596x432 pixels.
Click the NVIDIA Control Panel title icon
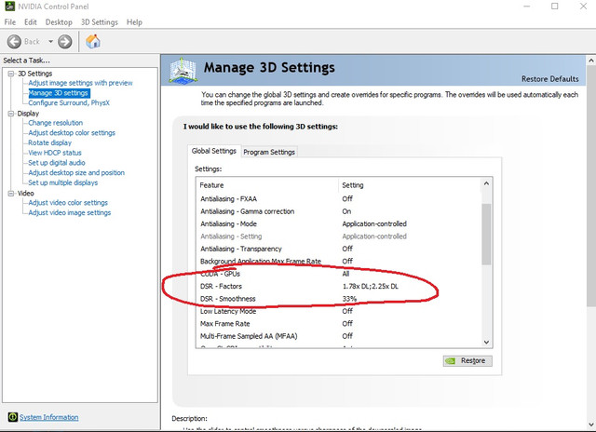[9, 7]
